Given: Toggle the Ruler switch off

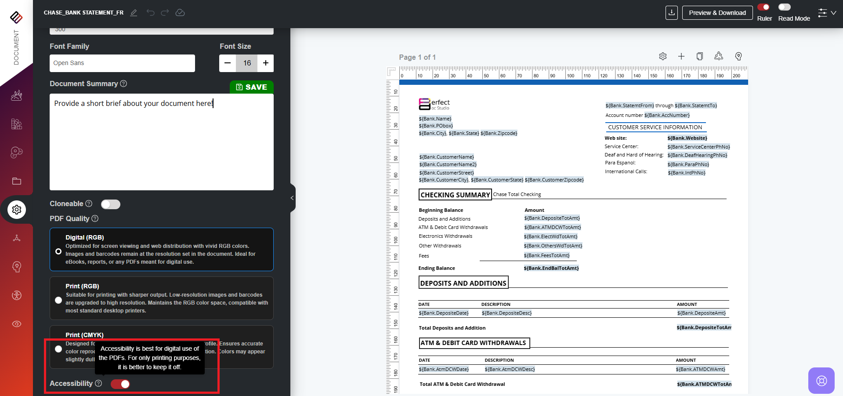Looking at the screenshot, I should click(x=763, y=7).
